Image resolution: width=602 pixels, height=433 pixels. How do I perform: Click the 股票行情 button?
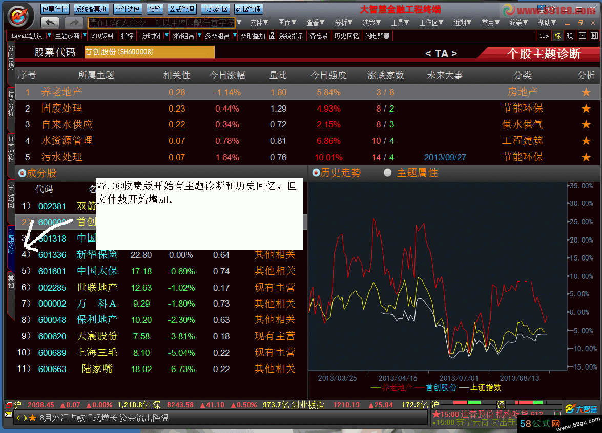(54, 9)
